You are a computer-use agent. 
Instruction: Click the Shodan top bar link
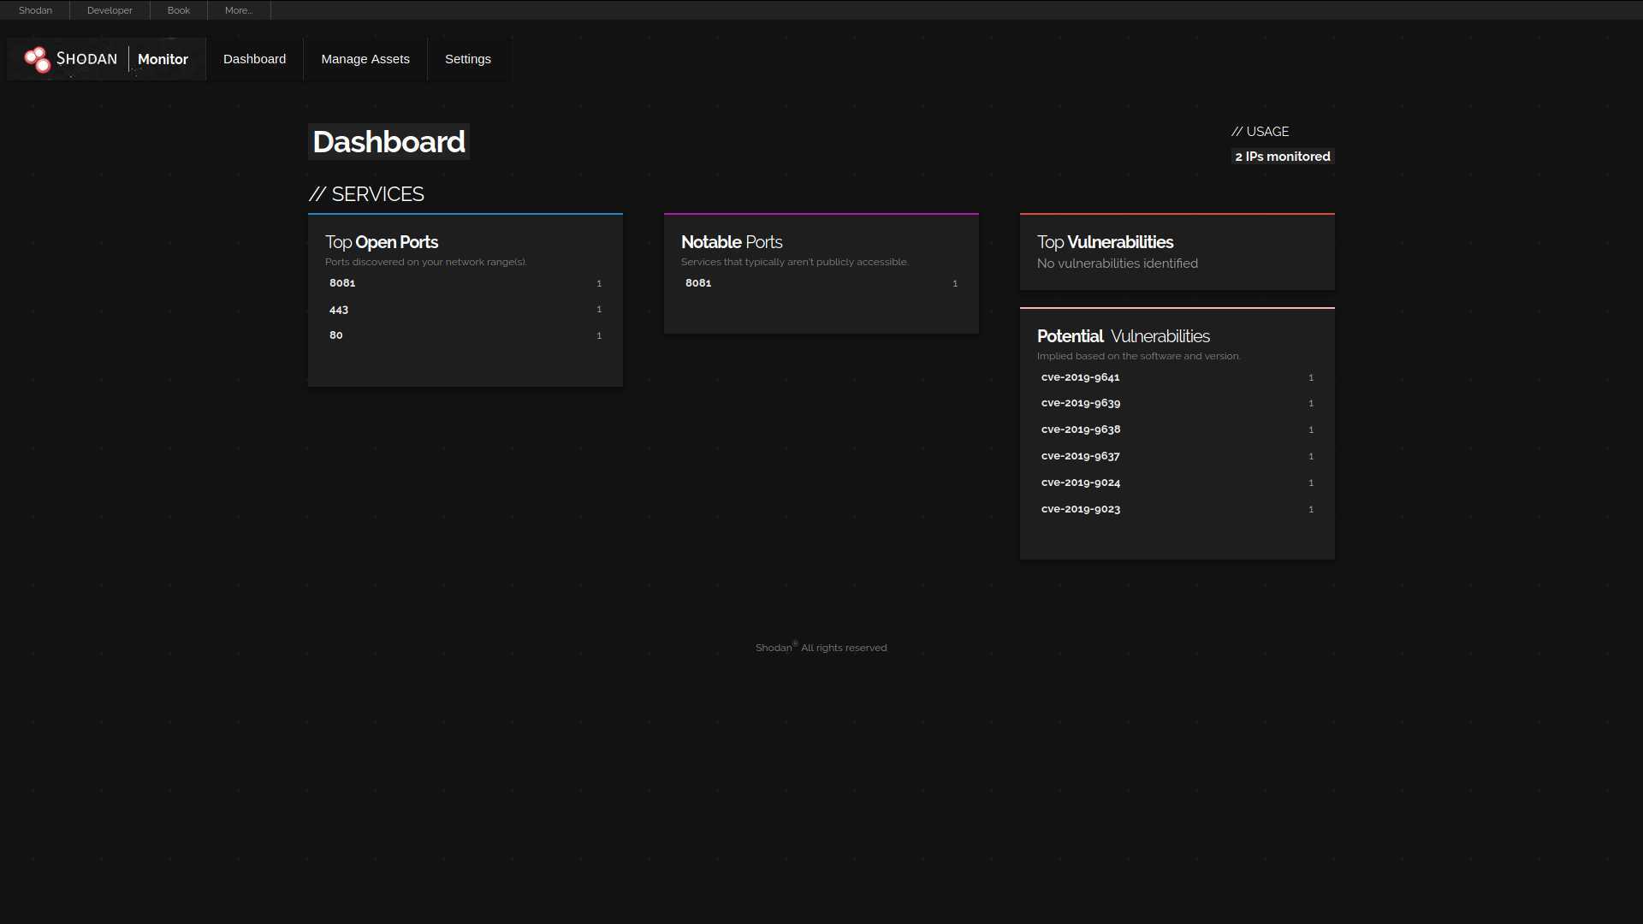35,10
